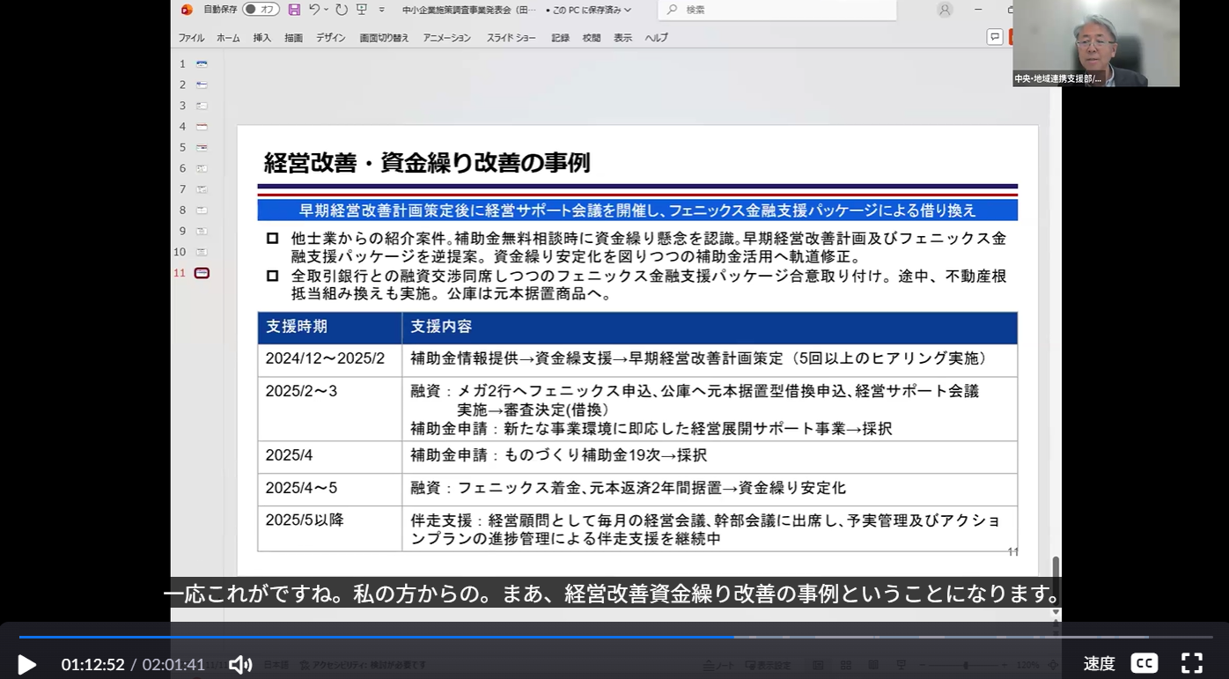The image size is (1229, 679).
Task: Toggle the 自動保存 autosave switch
Action: (x=261, y=10)
